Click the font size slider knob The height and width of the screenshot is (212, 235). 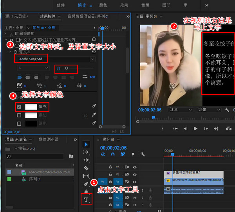coord(67,68)
